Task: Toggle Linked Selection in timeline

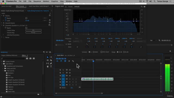Action: [x=65, y=61]
